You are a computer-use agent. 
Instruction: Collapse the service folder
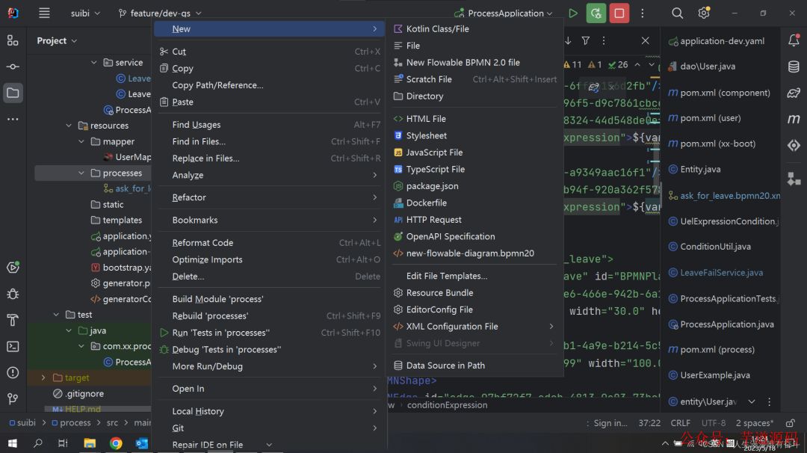tap(93, 62)
